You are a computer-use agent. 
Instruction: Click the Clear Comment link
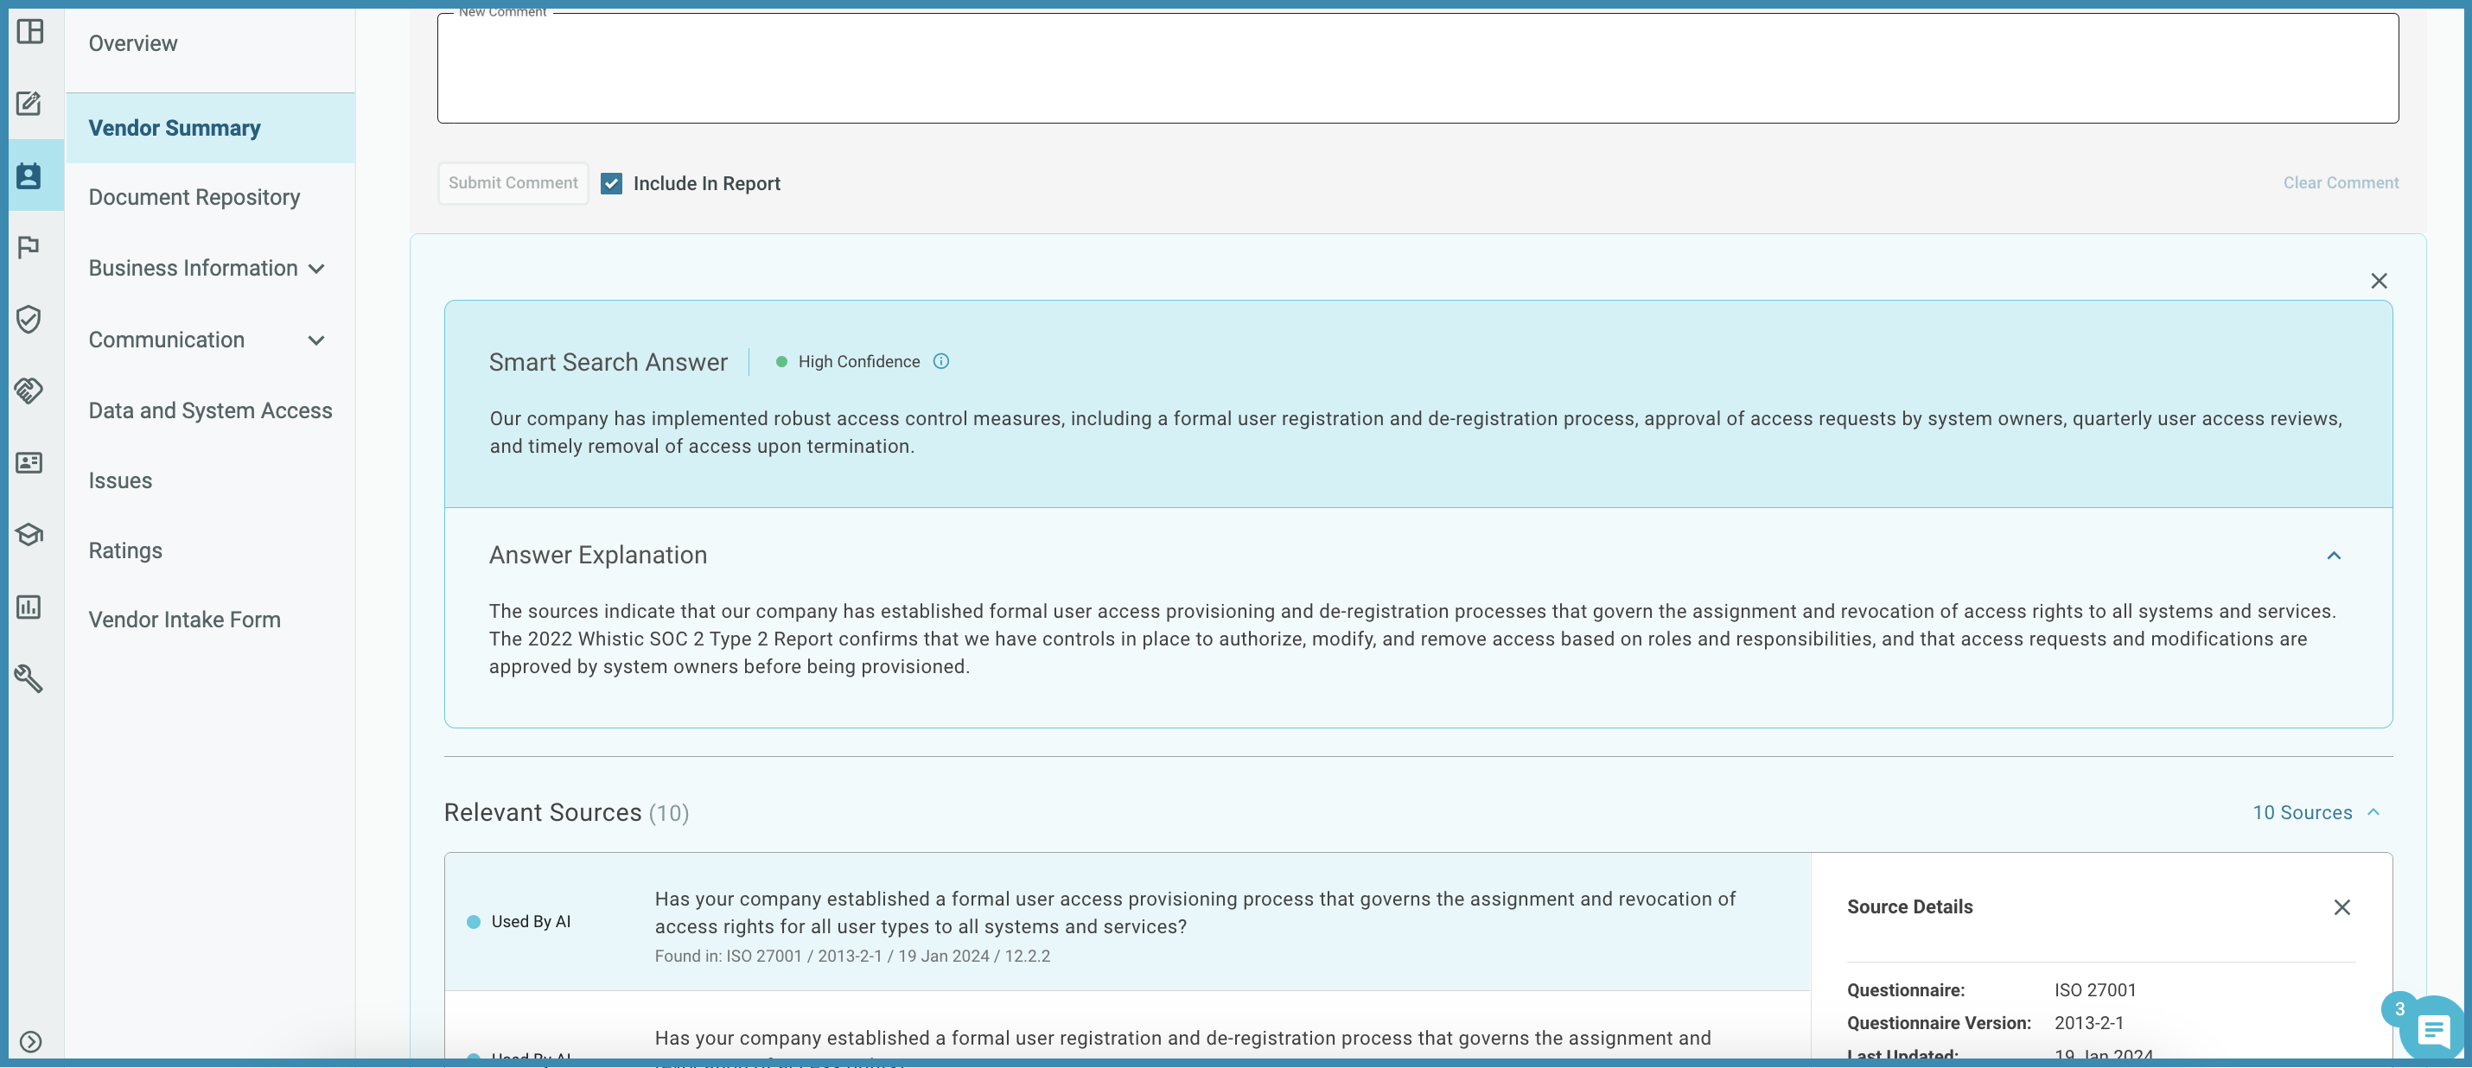pos(2340,183)
